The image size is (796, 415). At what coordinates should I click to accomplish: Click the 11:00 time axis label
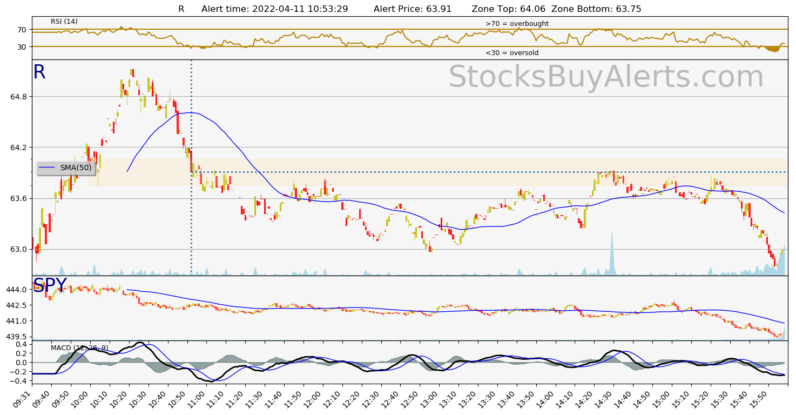(197, 398)
